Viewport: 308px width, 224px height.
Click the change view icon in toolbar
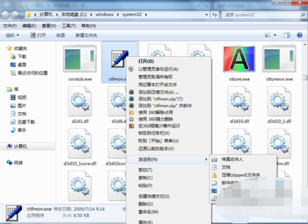267,35
